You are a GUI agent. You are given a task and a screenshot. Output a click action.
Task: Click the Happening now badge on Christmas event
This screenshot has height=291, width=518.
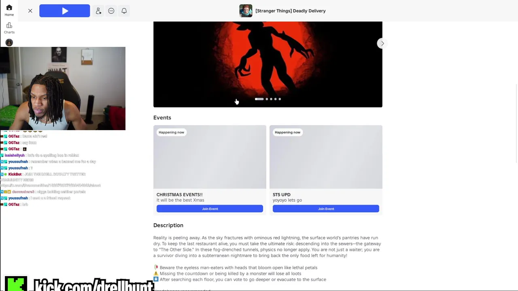(171, 132)
